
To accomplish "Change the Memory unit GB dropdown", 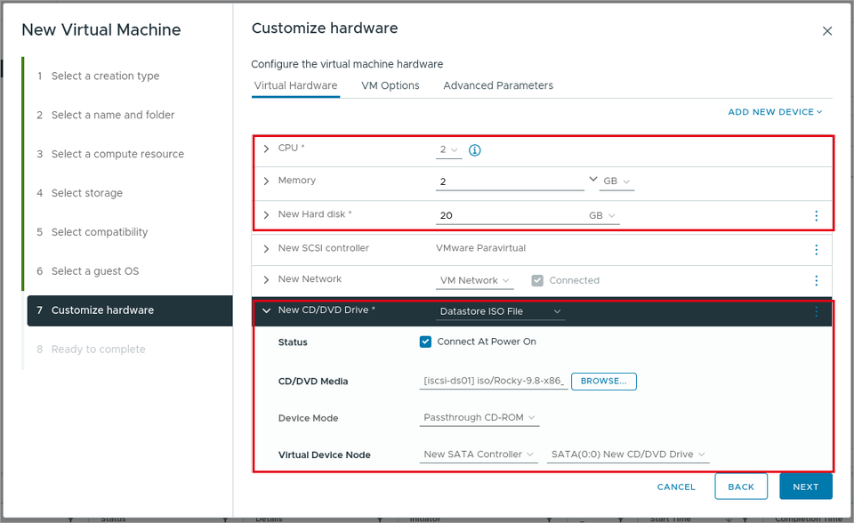I will click(616, 181).
